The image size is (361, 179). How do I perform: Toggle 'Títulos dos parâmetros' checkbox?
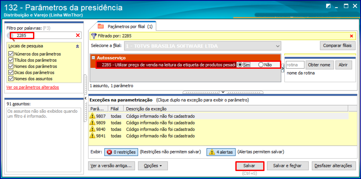(11, 60)
